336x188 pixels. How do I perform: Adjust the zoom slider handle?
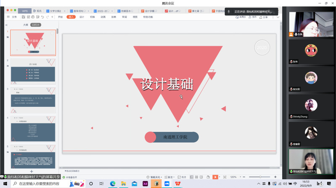260,177
